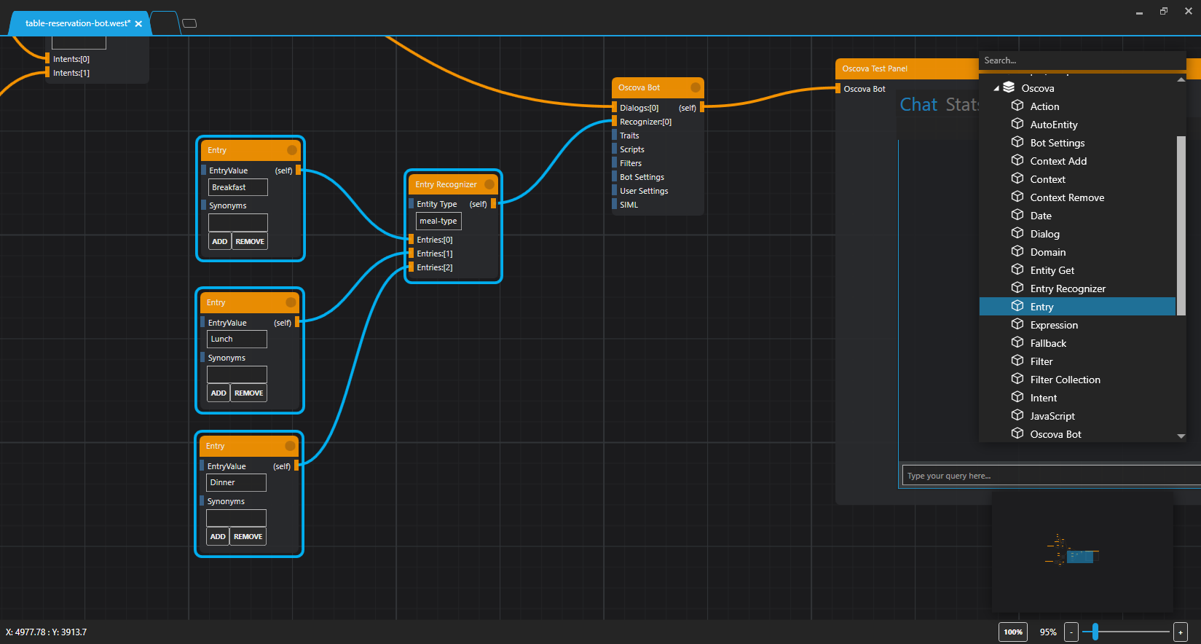The height and width of the screenshot is (644, 1201).
Task: Select the Domain node icon
Action: pyautogui.click(x=1017, y=251)
